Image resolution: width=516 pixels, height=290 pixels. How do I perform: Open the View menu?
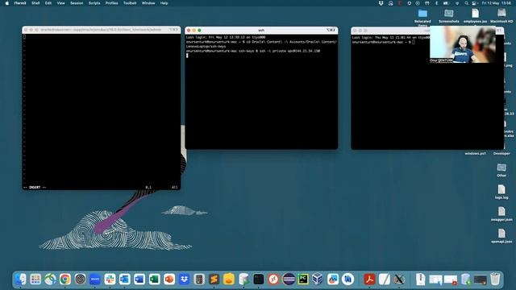point(61,3)
